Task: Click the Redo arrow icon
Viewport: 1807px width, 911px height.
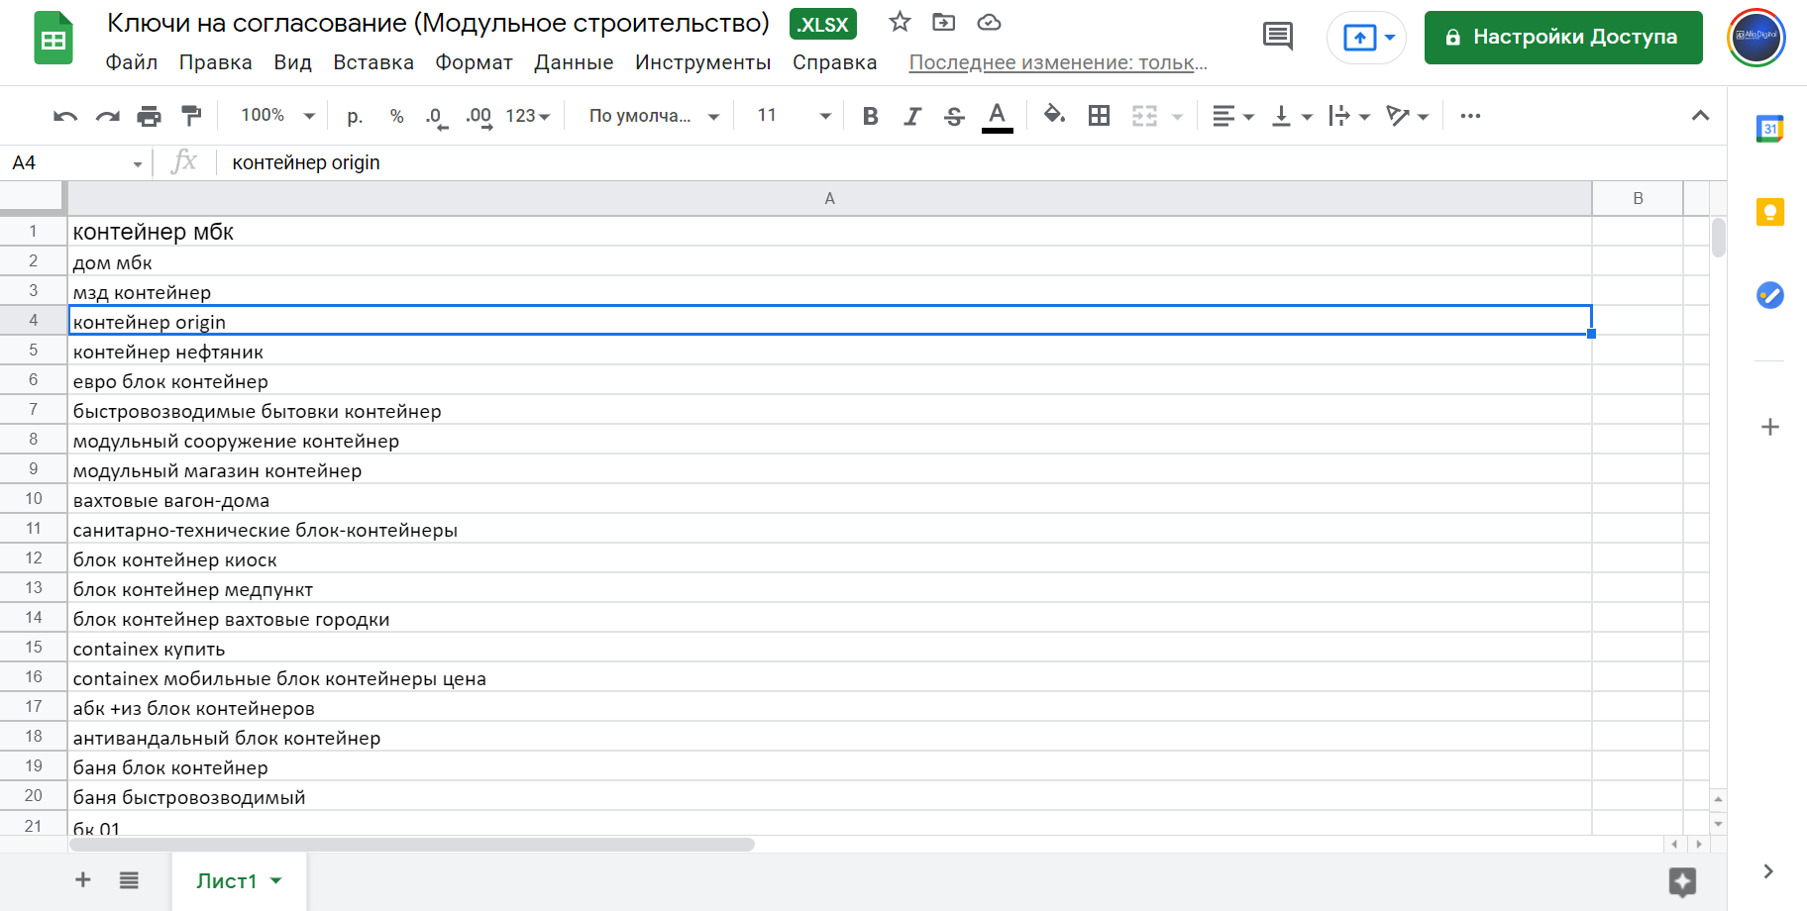Action: tap(107, 116)
